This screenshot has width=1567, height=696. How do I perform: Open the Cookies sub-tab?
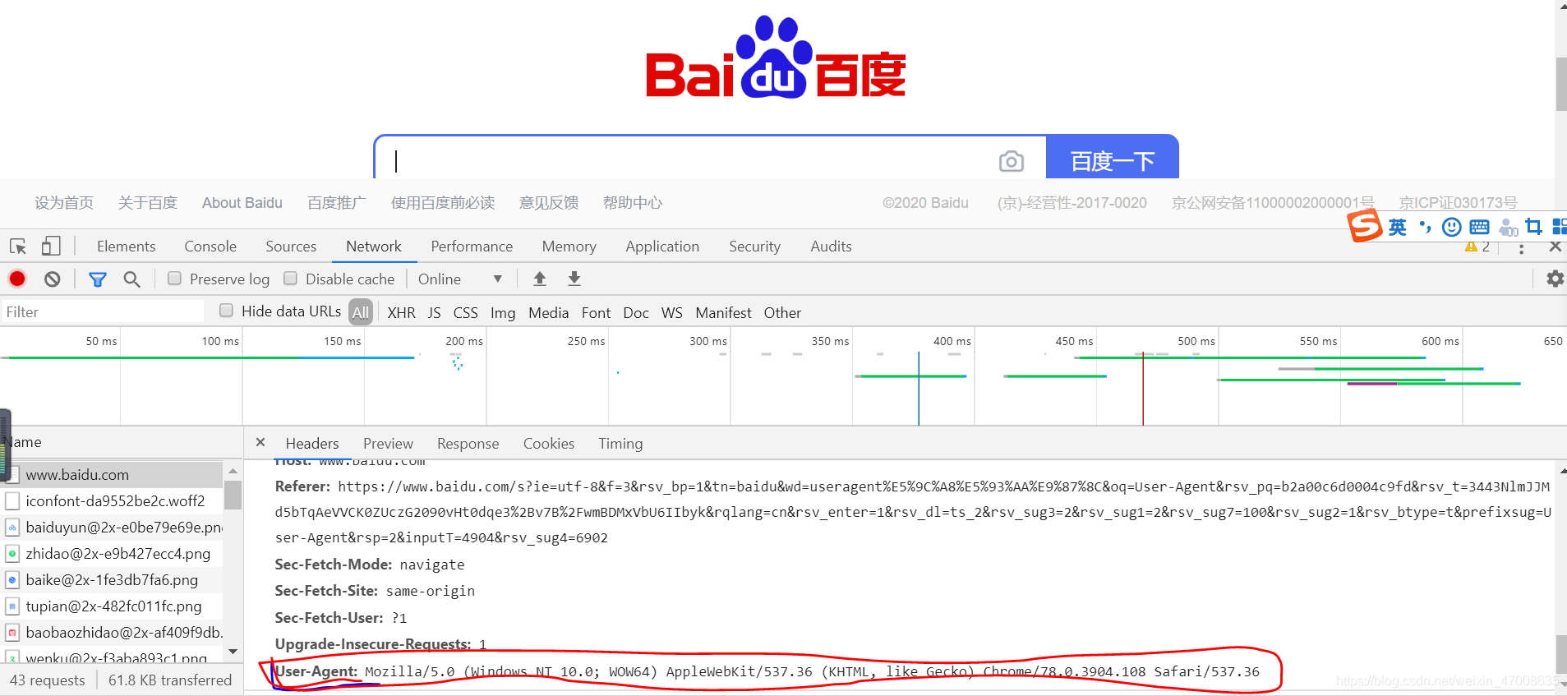(548, 444)
